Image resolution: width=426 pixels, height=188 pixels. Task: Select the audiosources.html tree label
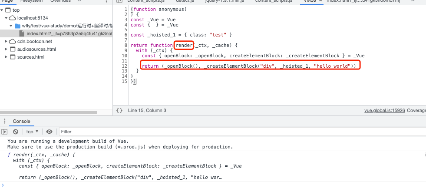tap(36, 49)
